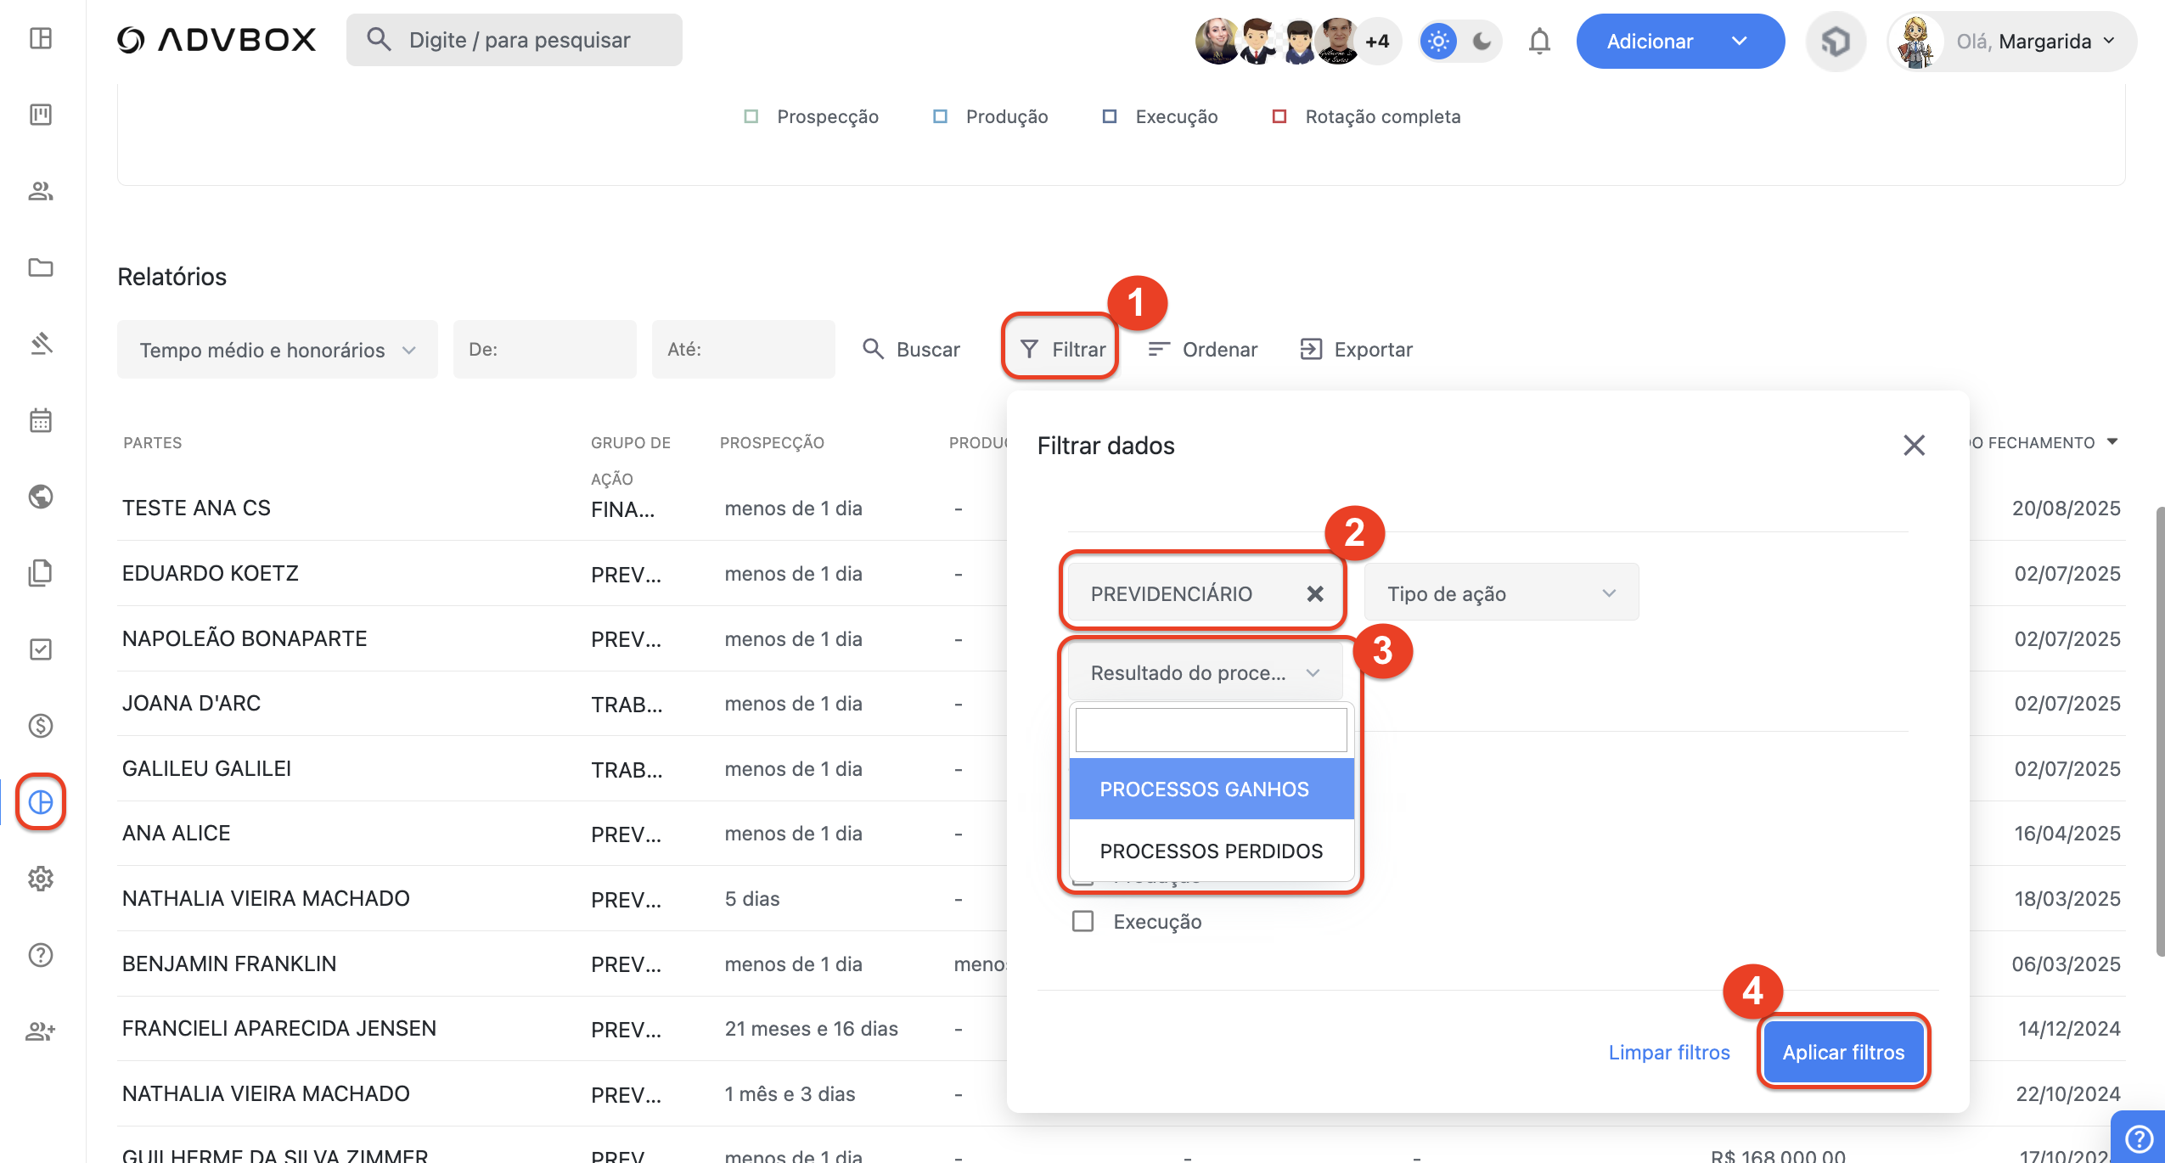This screenshot has height=1163, width=2165.
Task: Toggle the Prospecção legend color box
Action: pos(751,116)
